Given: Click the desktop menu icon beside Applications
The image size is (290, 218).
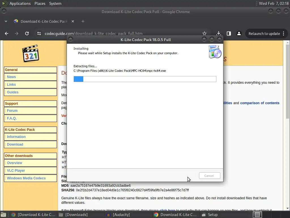Looking at the screenshot, I should (x=5, y=3).
